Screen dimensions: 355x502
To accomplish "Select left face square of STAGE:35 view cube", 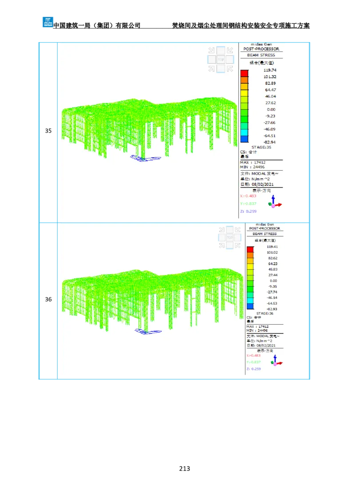I will (x=212, y=59).
